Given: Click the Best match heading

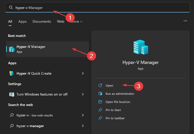Looking at the screenshot, I should pyautogui.click(x=17, y=36).
